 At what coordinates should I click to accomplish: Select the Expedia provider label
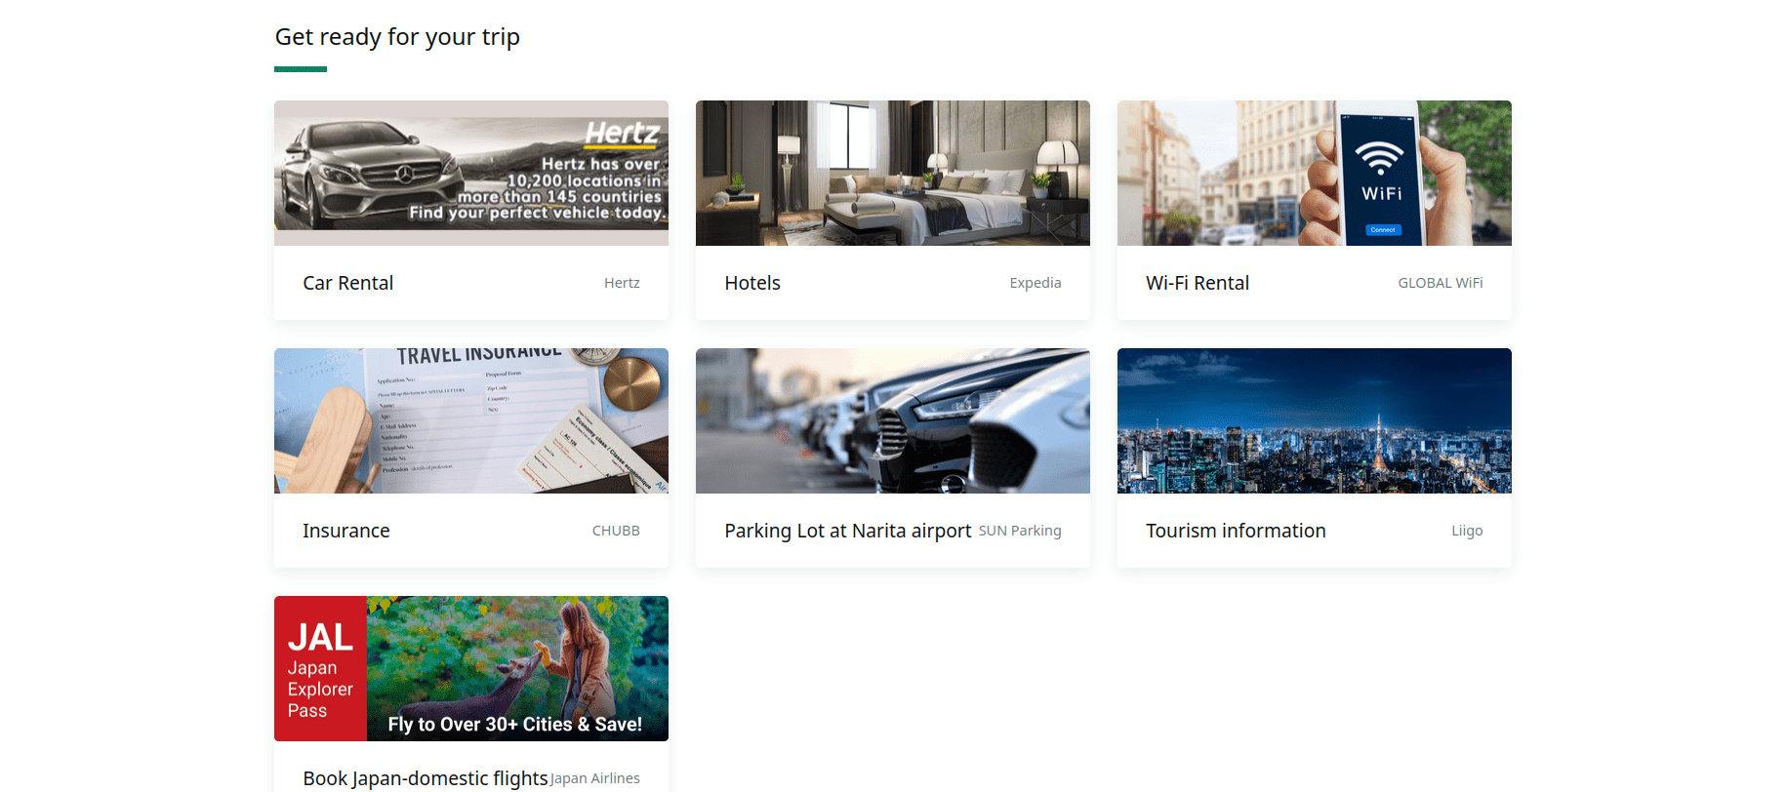[1036, 283]
